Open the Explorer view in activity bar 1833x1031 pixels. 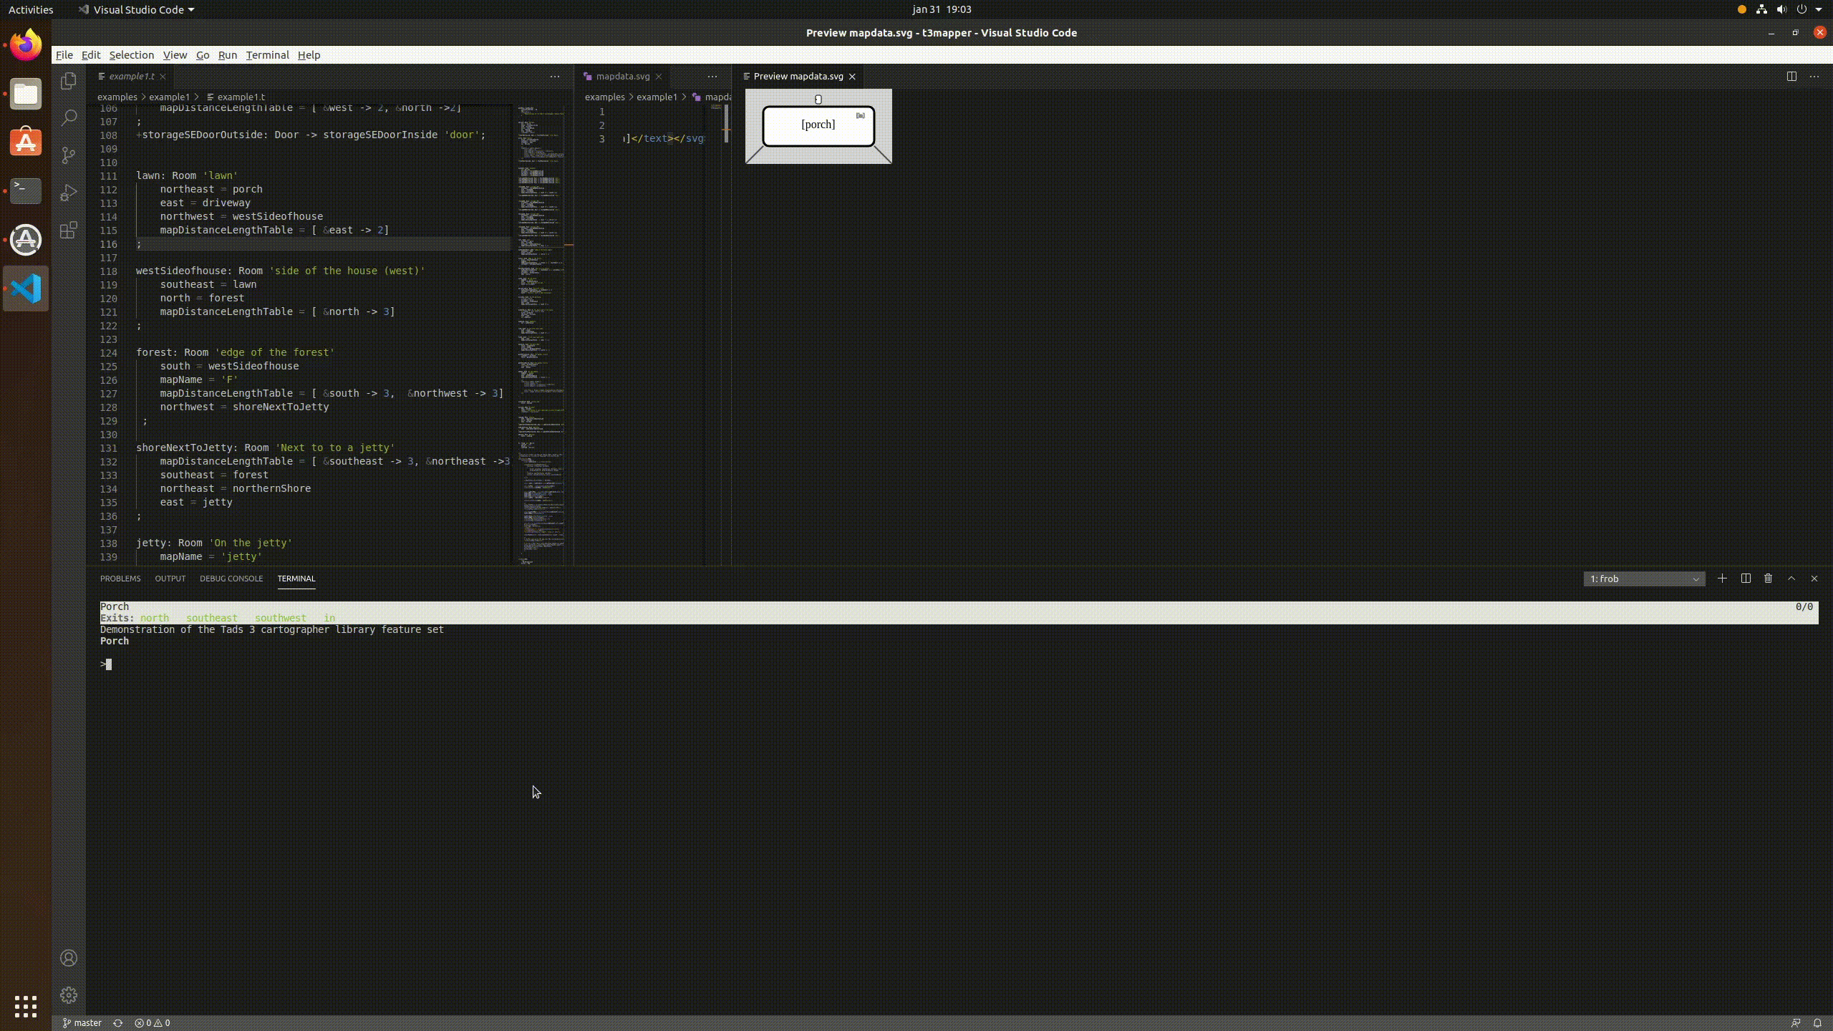tap(69, 82)
